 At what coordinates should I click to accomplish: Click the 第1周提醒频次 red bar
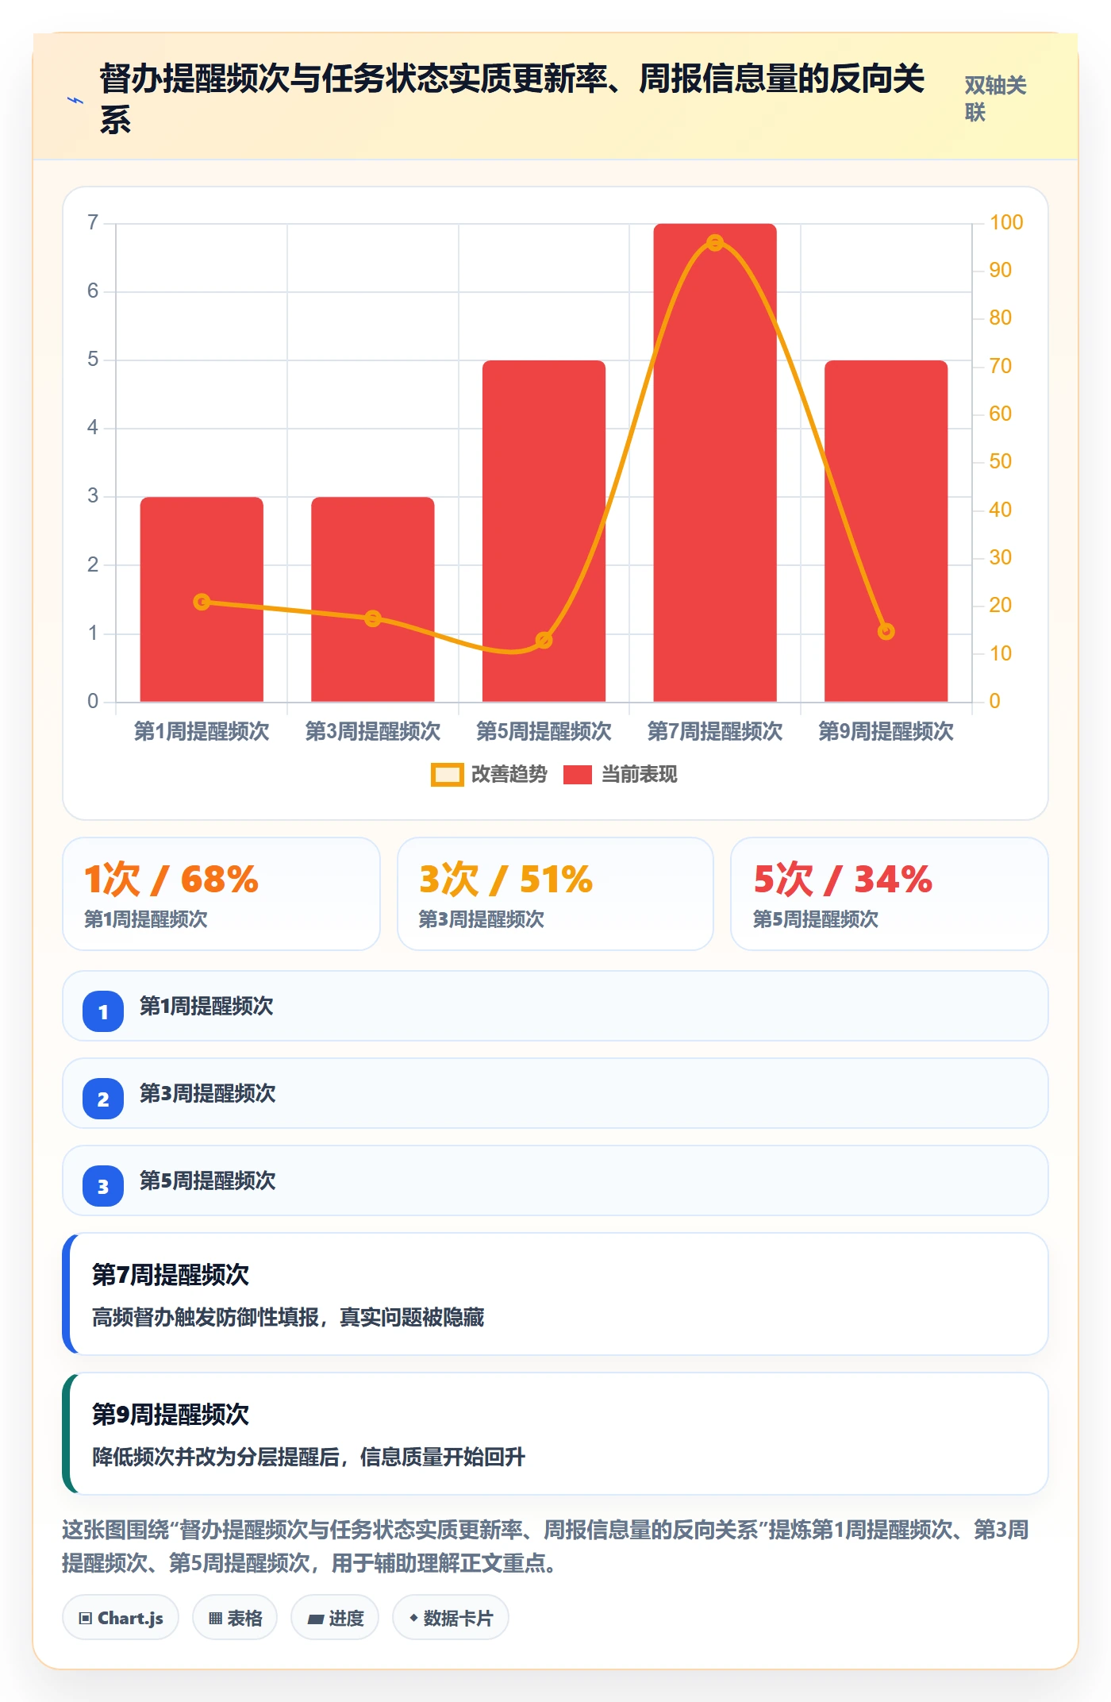202,599
